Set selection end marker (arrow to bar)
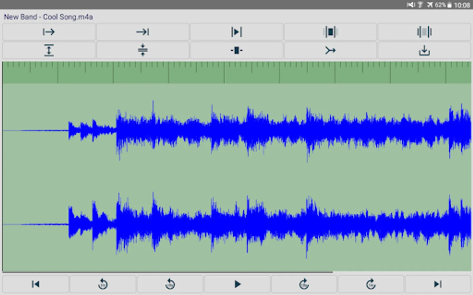Image resolution: width=473 pixels, height=295 pixels. point(143,32)
